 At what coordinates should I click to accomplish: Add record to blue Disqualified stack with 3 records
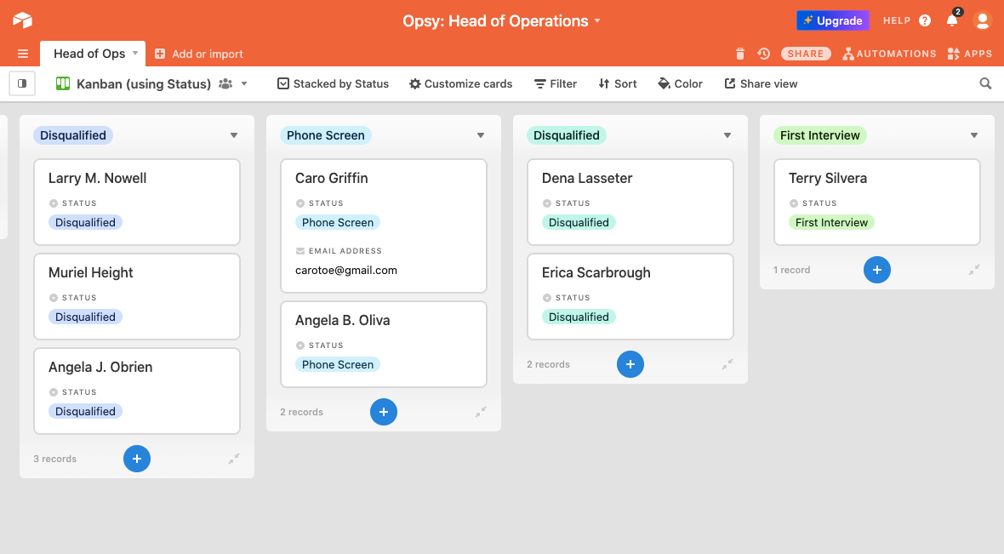pos(137,459)
